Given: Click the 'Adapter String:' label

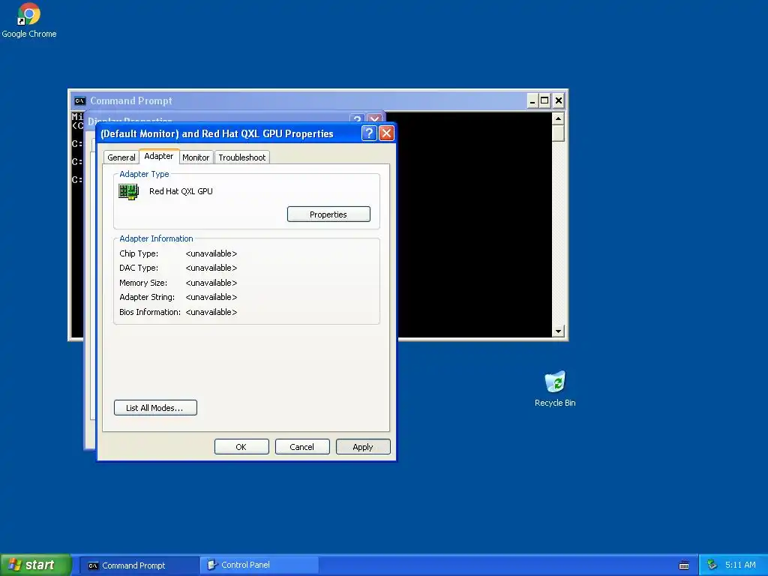Looking at the screenshot, I should [x=147, y=297].
